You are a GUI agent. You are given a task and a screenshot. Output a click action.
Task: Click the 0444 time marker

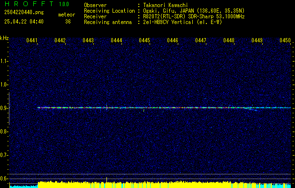pyautogui.click(x=116, y=40)
